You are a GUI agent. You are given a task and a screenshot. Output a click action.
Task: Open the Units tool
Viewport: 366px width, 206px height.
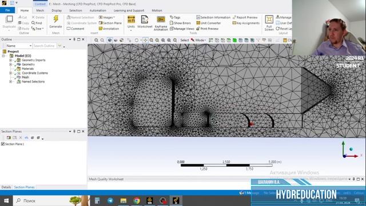point(131,22)
